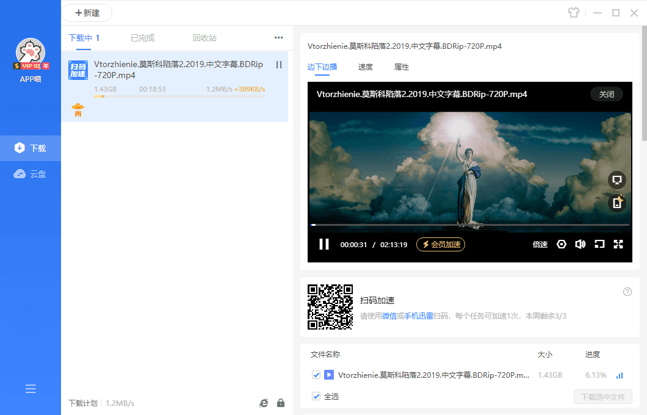
Task: Seek on the video progress bar
Action: click(470, 225)
